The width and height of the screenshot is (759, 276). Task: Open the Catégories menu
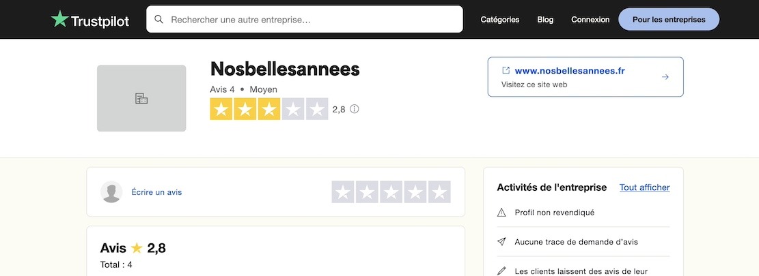500,20
